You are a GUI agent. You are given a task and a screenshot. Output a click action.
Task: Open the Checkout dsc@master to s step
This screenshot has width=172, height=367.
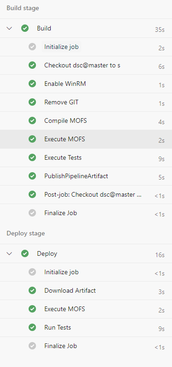(86, 65)
